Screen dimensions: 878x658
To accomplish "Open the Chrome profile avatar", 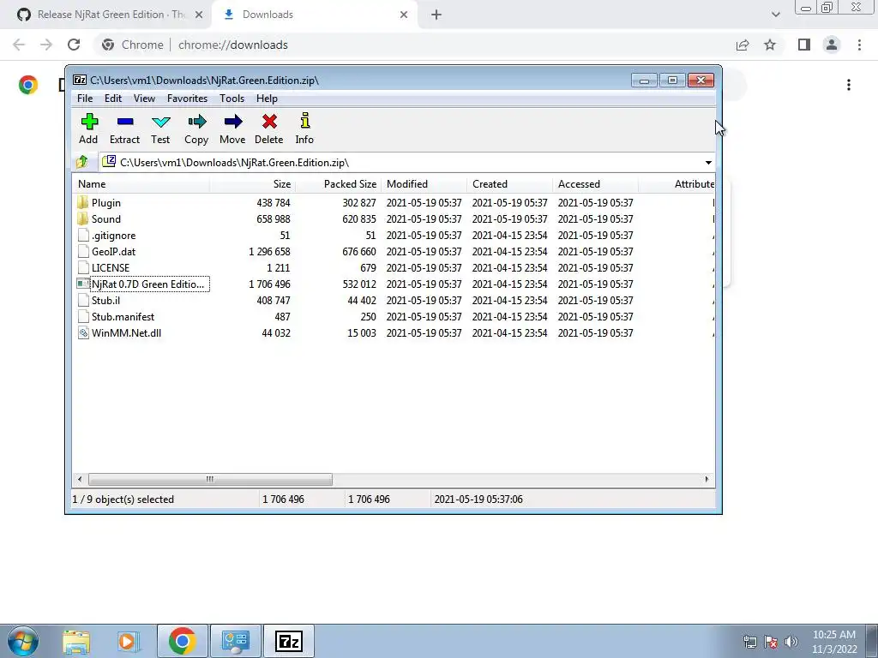I will pos(832,45).
